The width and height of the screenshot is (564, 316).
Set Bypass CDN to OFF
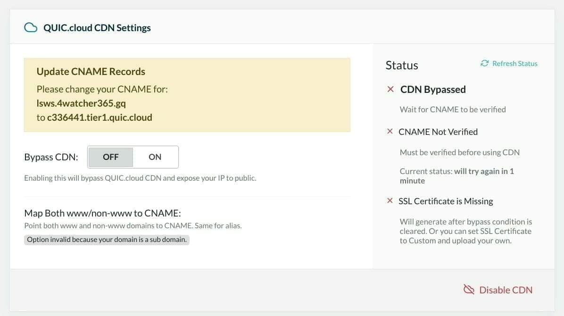[x=110, y=157]
